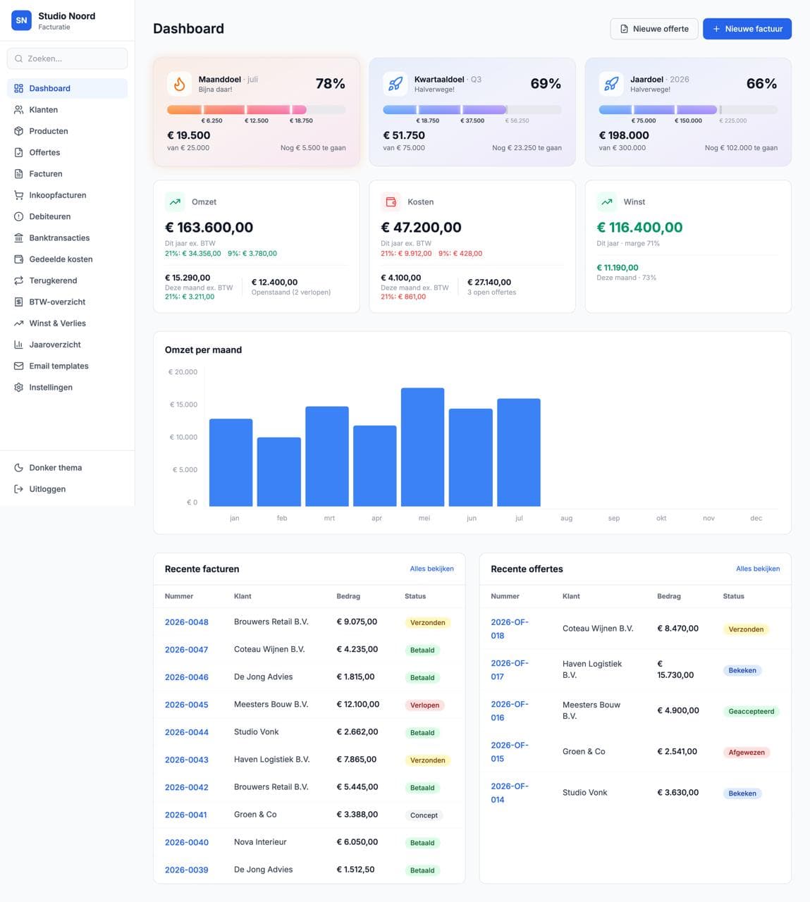Screen dimensions: 810x902
Task: Click amount € 15.730,00 for Haven Logistiek
Action: pyautogui.click(x=675, y=669)
